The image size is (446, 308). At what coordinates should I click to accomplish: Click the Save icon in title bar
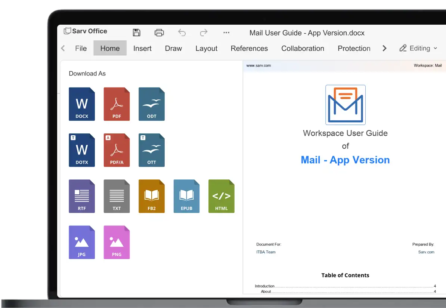coord(137,33)
